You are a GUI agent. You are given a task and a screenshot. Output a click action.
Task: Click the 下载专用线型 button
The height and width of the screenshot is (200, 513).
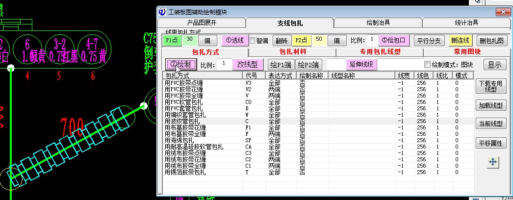(x=490, y=86)
